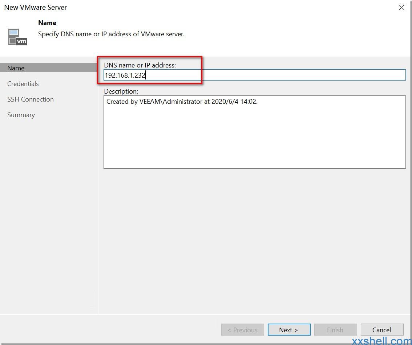
Task: Click inside the Description text box
Action: click(x=254, y=132)
